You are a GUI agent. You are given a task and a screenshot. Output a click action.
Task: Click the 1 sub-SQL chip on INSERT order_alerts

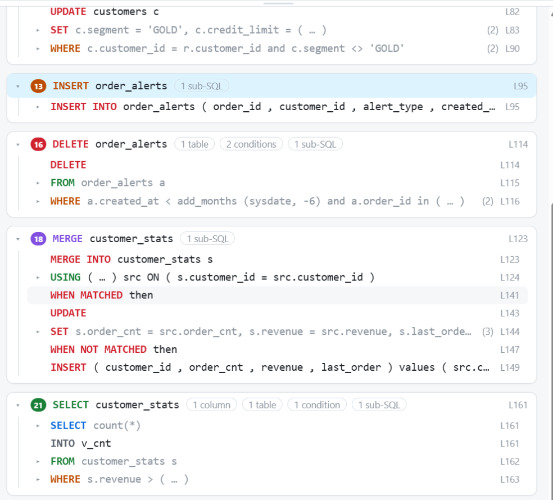pyautogui.click(x=202, y=86)
